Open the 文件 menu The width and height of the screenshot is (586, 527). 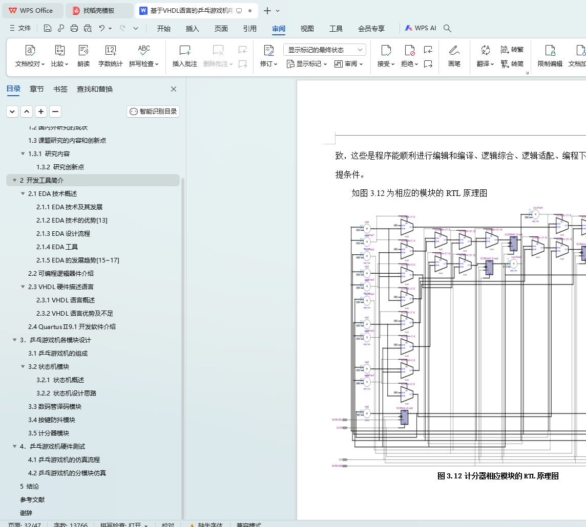[x=20, y=28]
